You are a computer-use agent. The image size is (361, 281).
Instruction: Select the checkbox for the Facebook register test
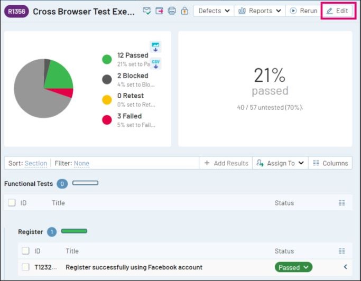click(25, 267)
